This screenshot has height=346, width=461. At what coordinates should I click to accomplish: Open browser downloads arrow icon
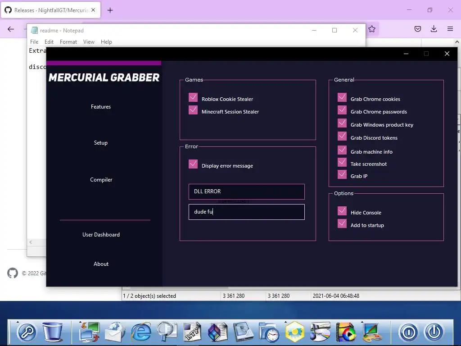[x=434, y=29]
